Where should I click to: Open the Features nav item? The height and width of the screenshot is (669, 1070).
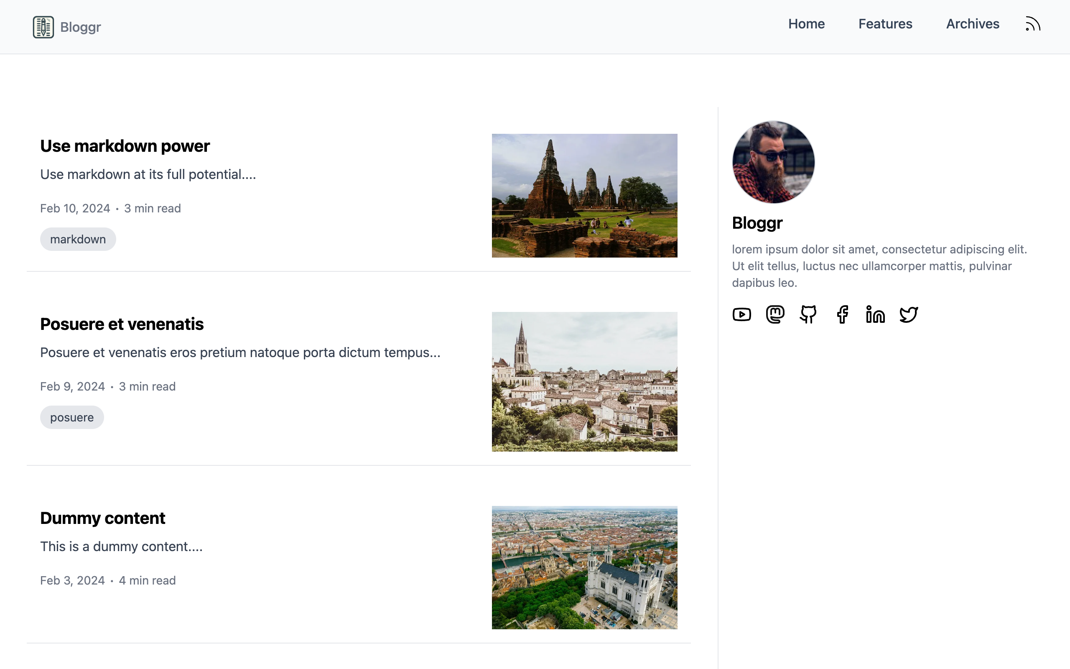(x=885, y=24)
